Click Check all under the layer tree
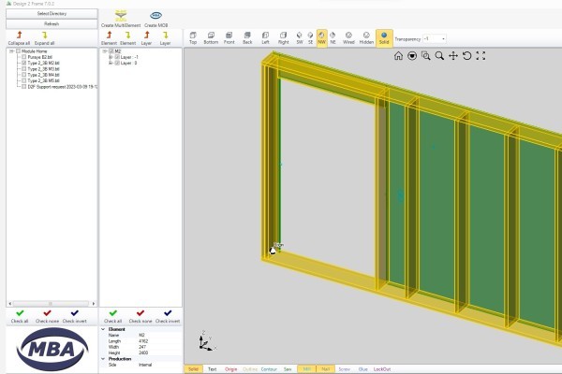The width and height of the screenshot is (562, 374). [113, 316]
